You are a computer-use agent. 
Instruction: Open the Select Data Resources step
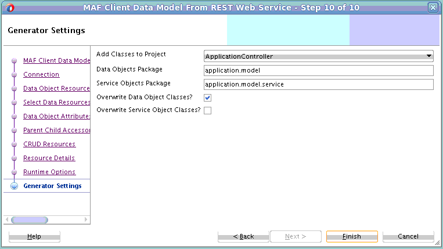pyautogui.click(x=56, y=102)
